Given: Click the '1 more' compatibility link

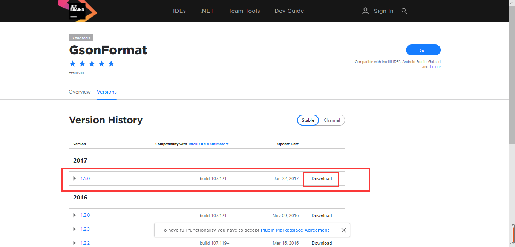Looking at the screenshot, I should 435,67.
